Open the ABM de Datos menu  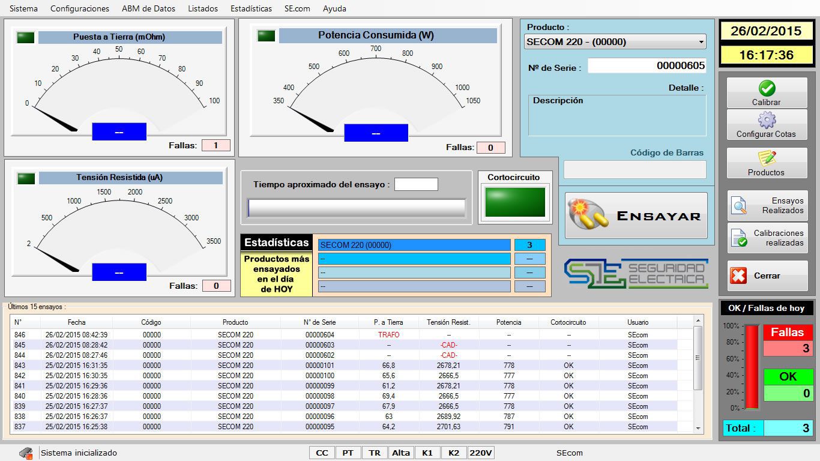click(148, 8)
